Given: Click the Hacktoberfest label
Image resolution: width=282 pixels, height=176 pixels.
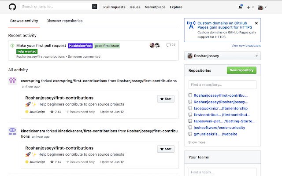Looking at the screenshot, I should pyautogui.click(x=80, y=46).
